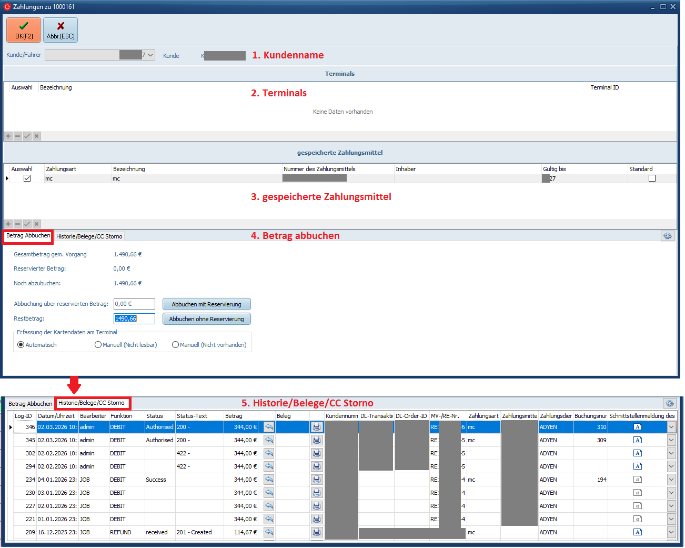Open the Betrag Abbuchen tab in lower panel
Screen dimensions: 685x548
(x=30, y=404)
